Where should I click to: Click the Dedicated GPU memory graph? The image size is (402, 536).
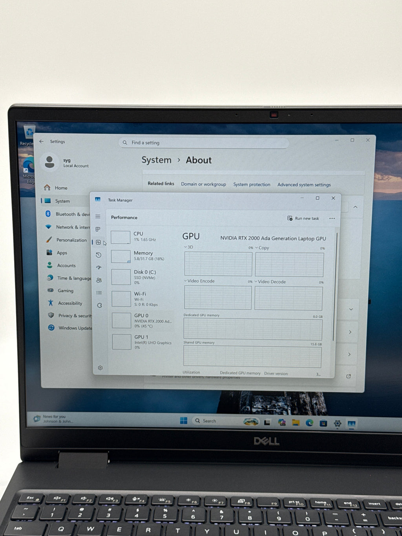[253, 329]
